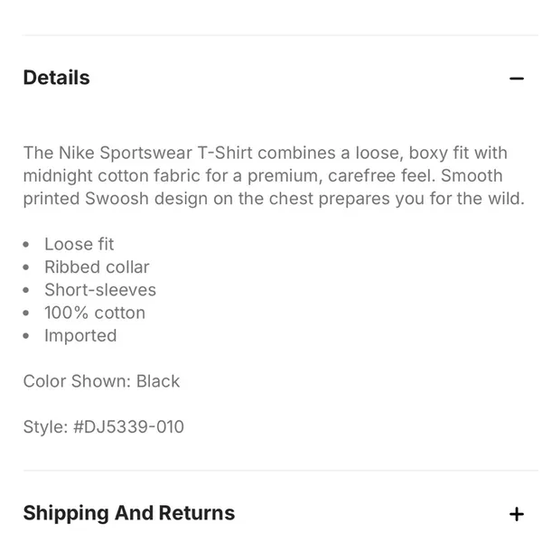Collapse Details with the minus icon

pos(516,79)
